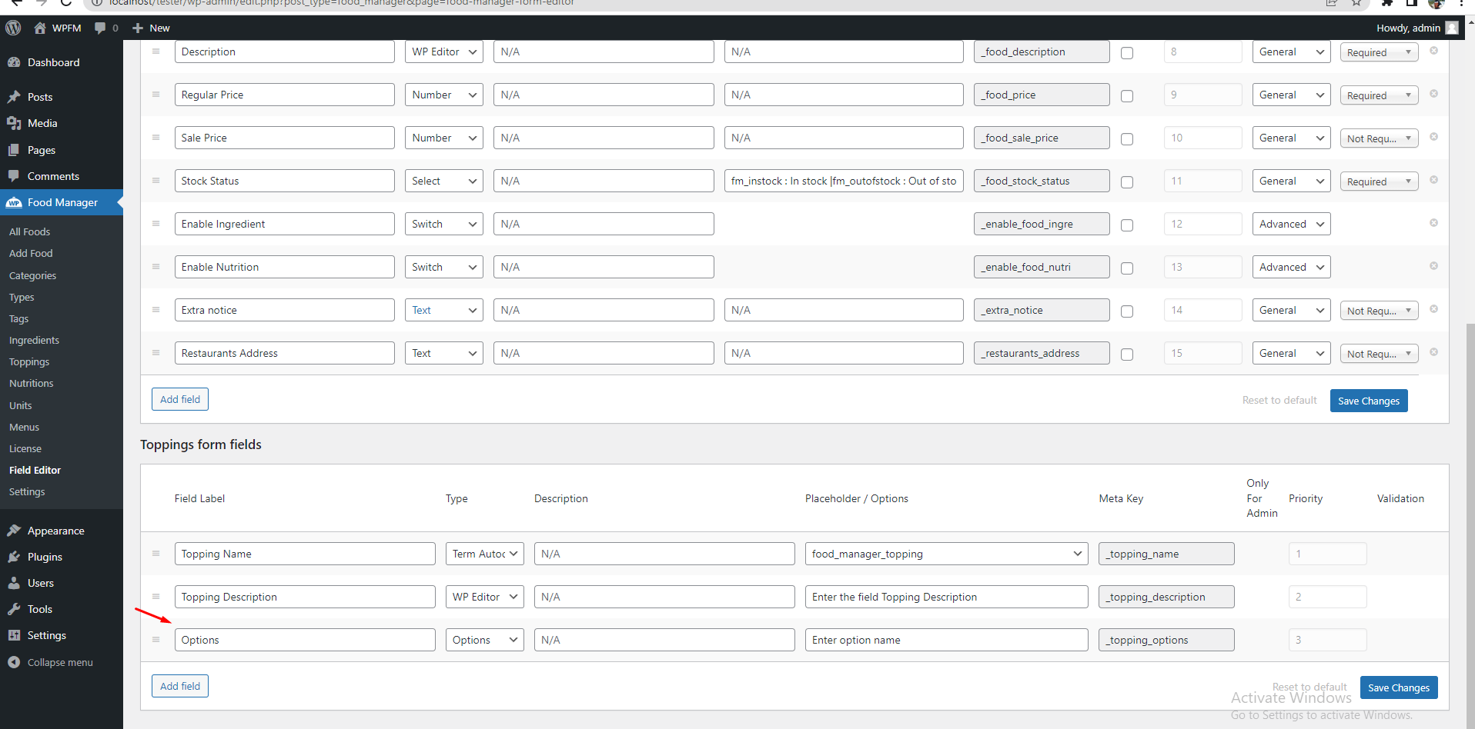Click Add field under Toppings section
1475x729 pixels.
pos(179,685)
